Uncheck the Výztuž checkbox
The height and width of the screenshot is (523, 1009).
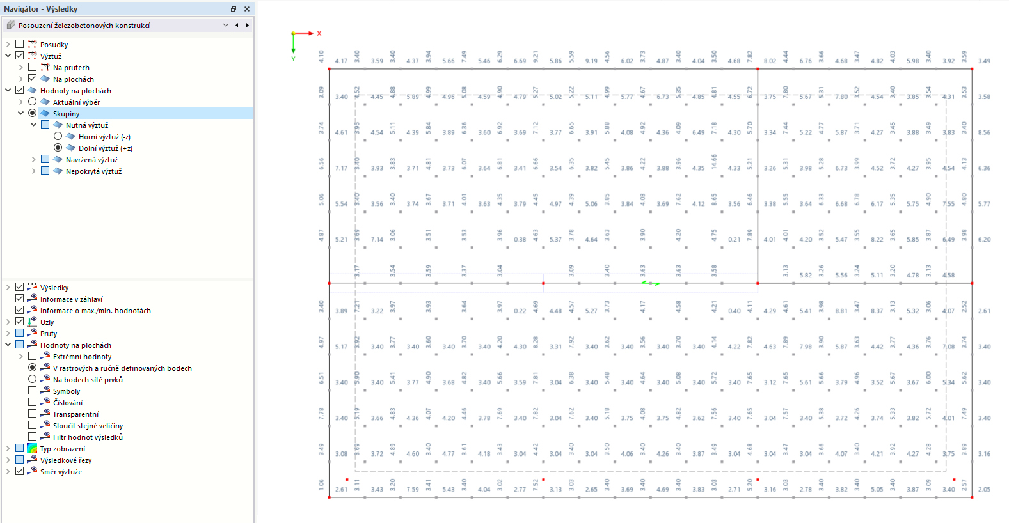[x=19, y=56]
